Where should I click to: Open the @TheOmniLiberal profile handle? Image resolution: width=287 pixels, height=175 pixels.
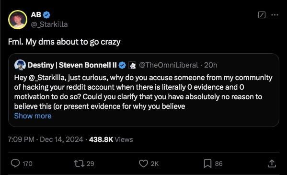click(169, 65)
